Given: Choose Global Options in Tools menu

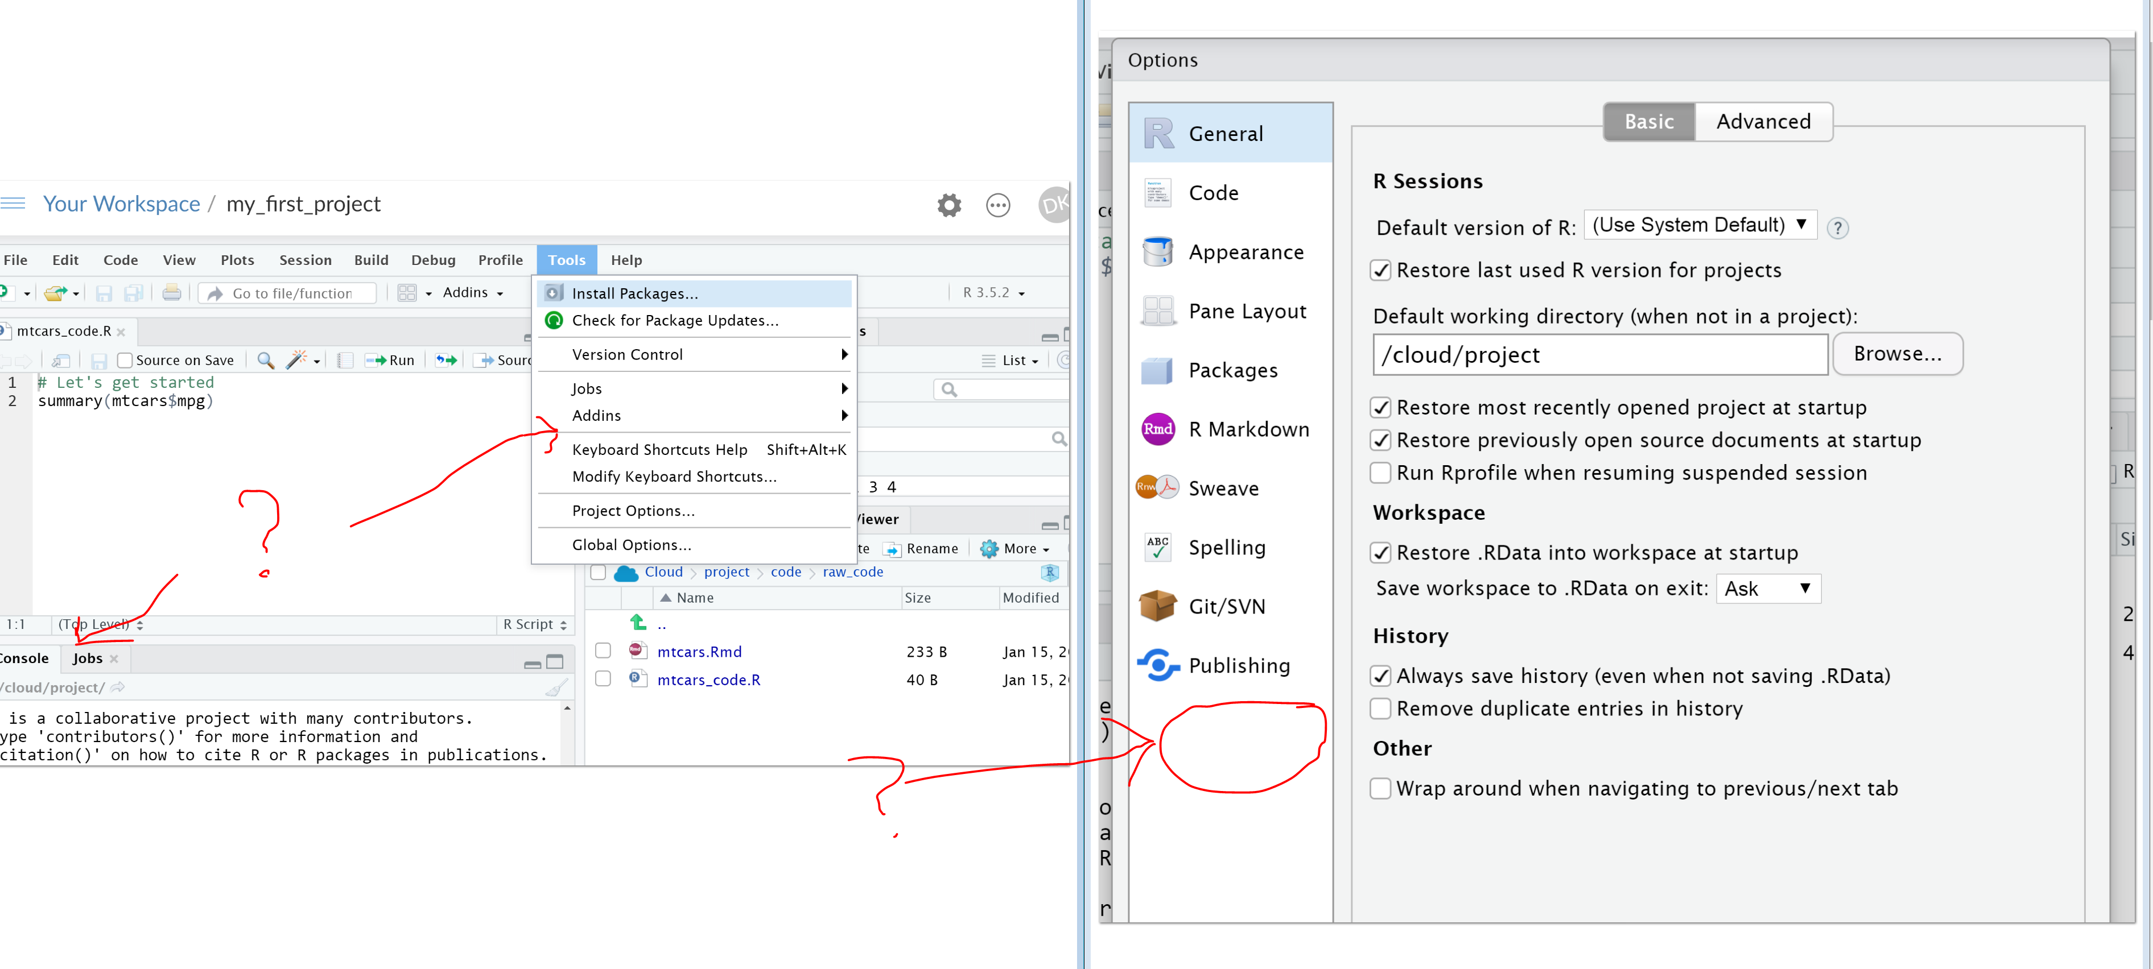Looking at the screenshot, I should (694, 545).
